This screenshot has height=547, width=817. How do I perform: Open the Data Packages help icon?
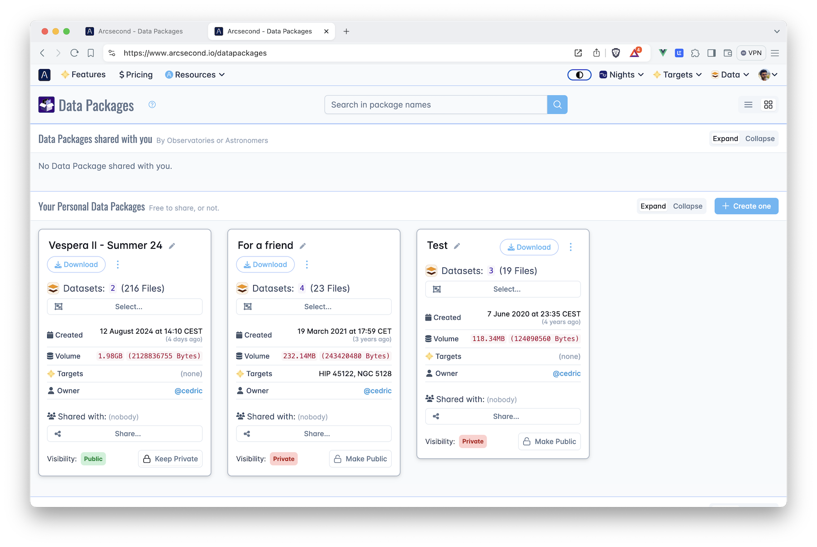coord(152,105)
